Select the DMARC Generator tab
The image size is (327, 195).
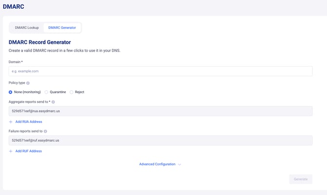tap(62, 28)
